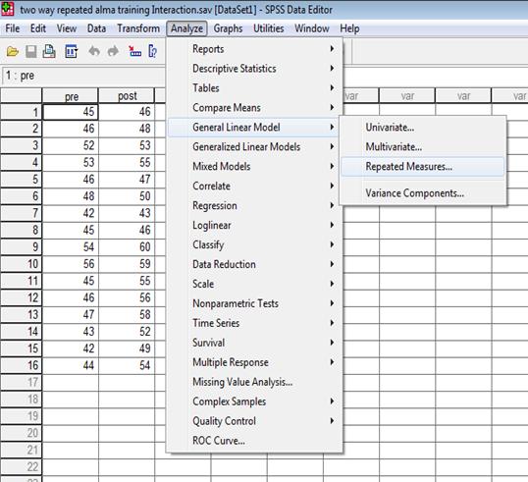Click the pre cell containing 52 in row 3
Viewport: 528px width, 482px height.
click(x=71, y=145)
